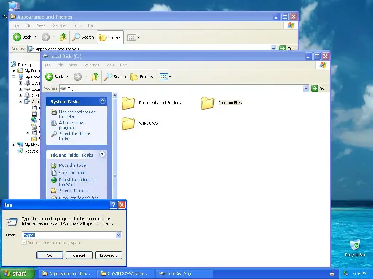Open File menu in Local Disk window
The height and width of the screenshot is (279, 373).
[x=48, y=65]
